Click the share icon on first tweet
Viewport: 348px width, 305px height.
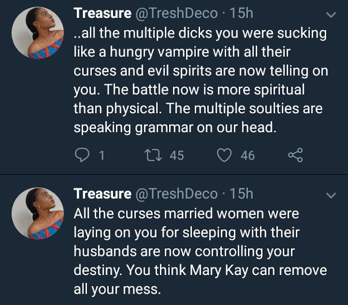click(295, 155)
